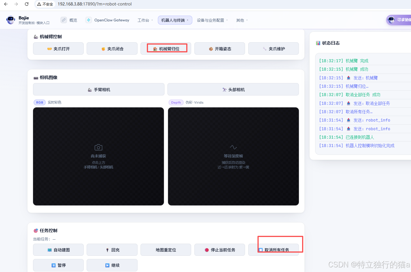
Task: Capture from 头部相机 head camera
Action: 233,89
